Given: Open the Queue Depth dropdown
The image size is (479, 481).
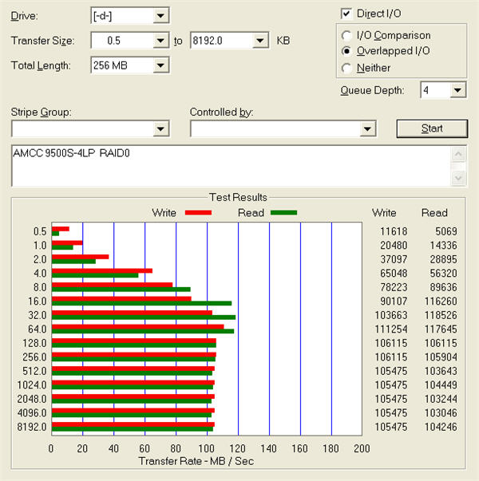Looking at the screenshot, I should point(457,90).
